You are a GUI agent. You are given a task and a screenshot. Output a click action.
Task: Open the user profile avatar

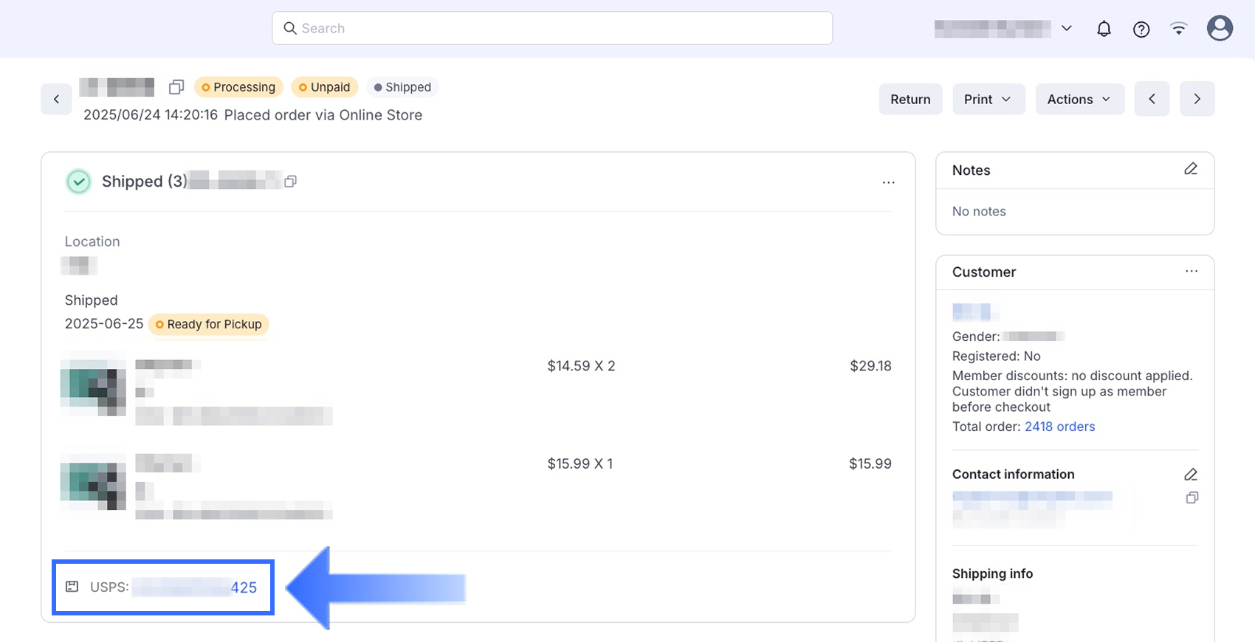[1220, 28]
